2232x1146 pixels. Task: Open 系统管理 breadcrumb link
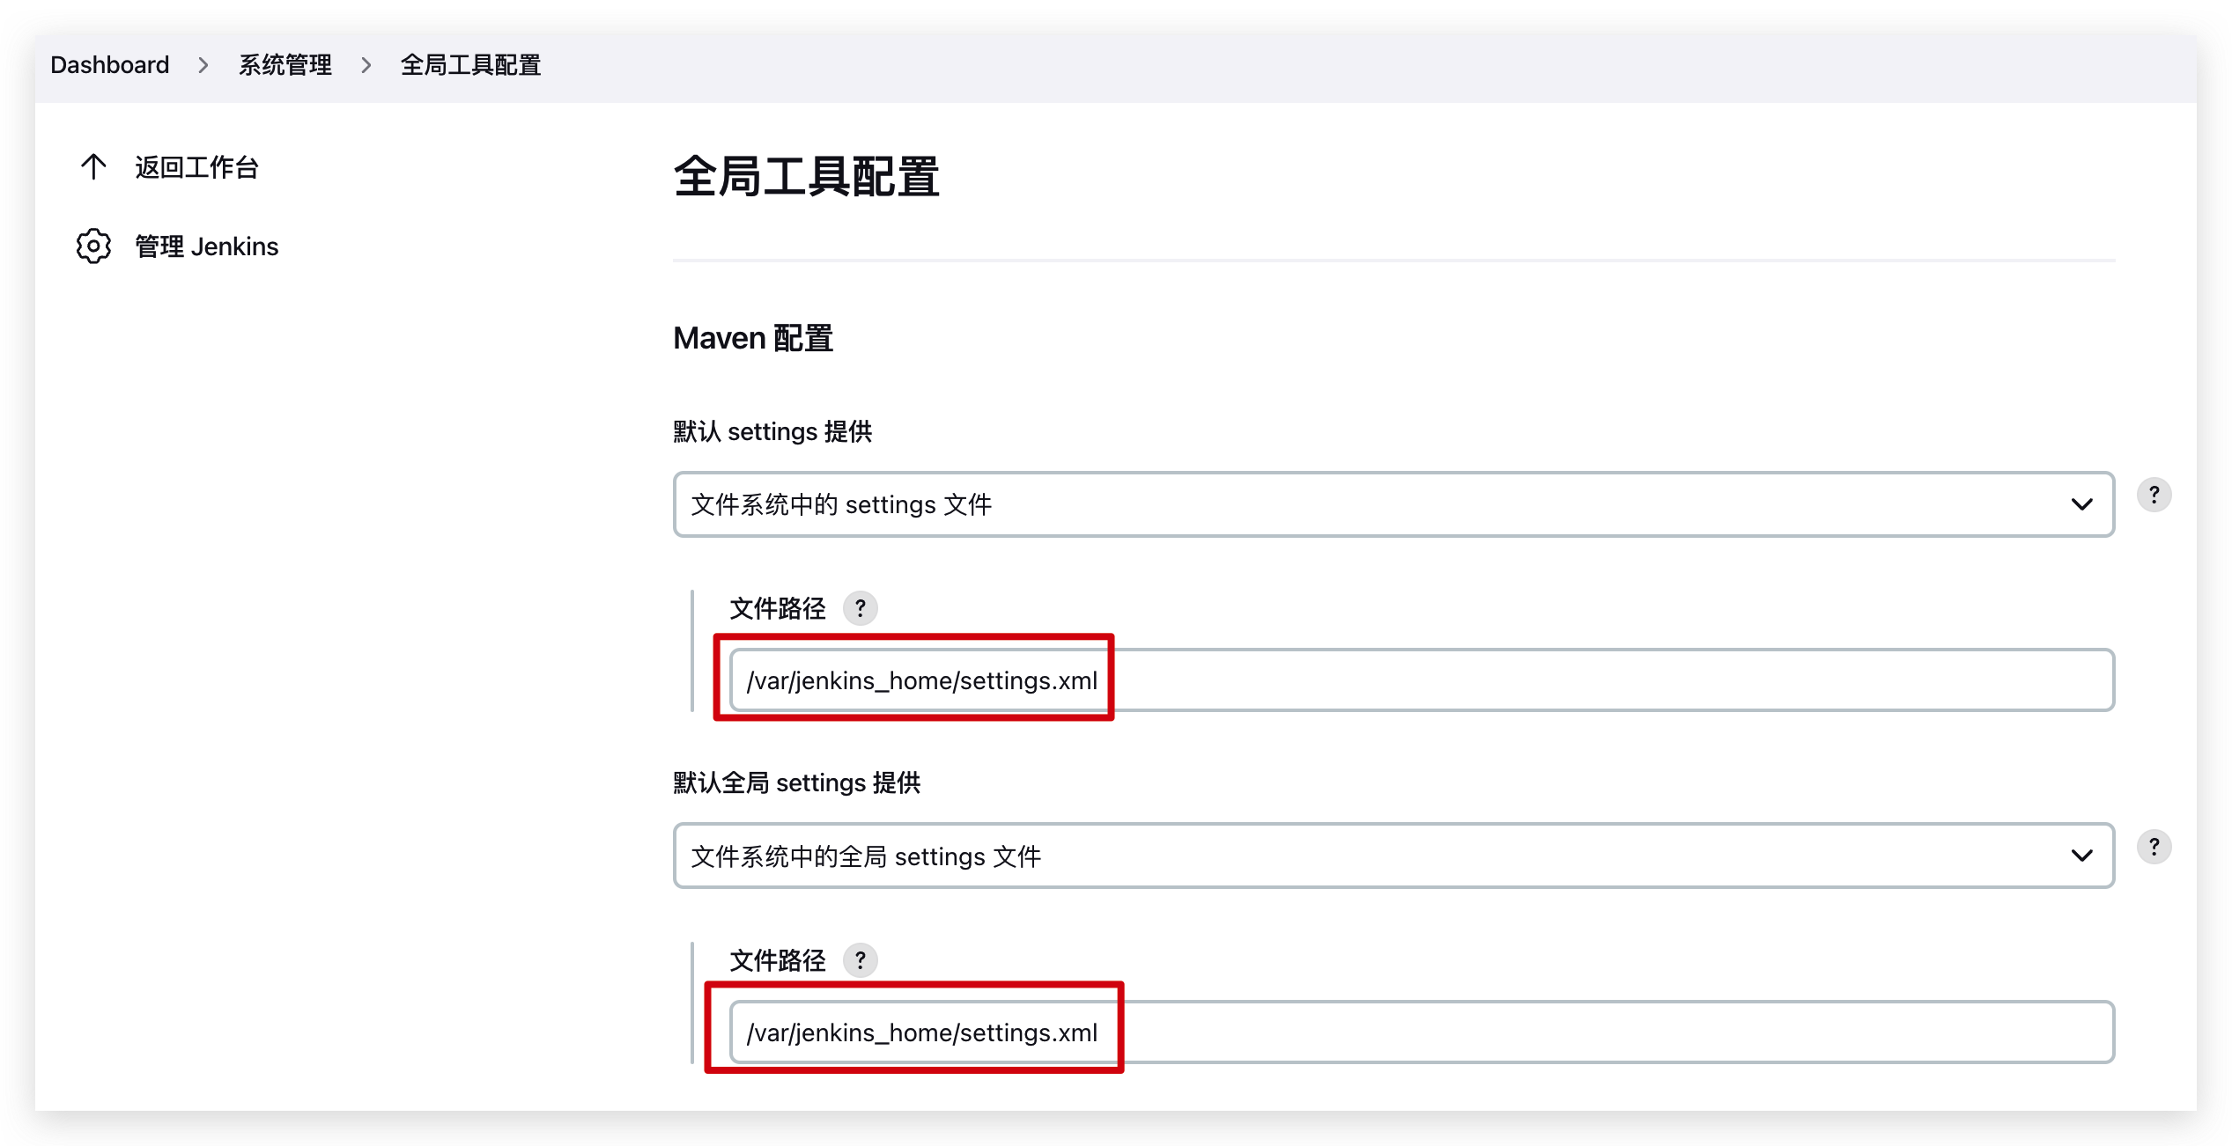pyautogui.click(x=285, y=65)
